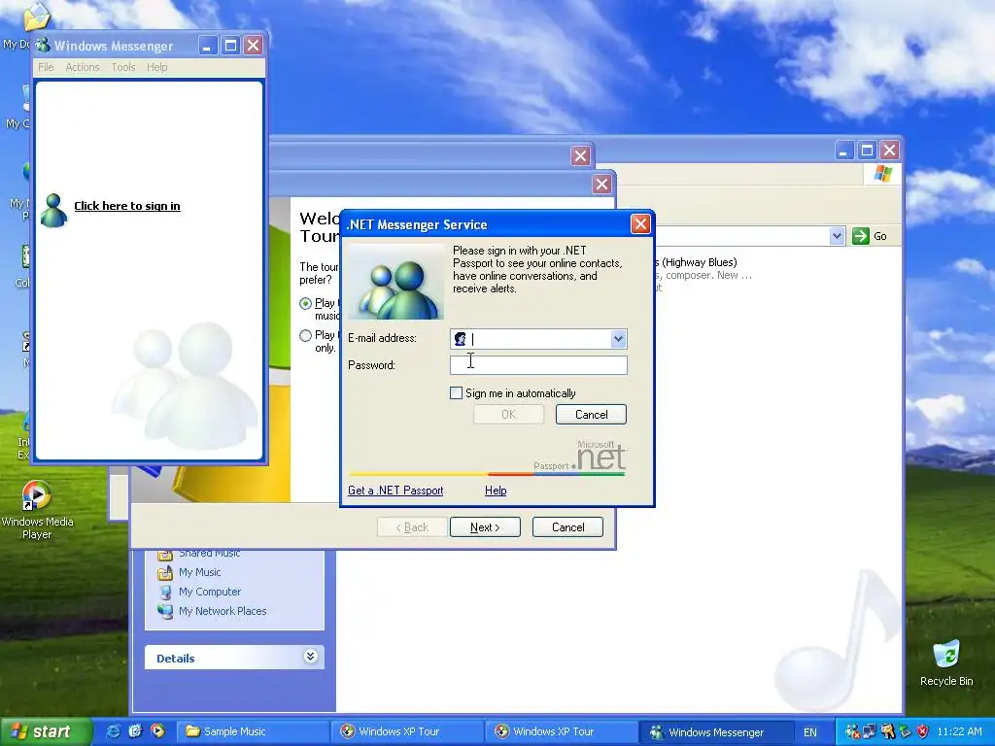Click Next in Windows XP Tour wizard
The height and width of the screenshot is (746, 995).
click(x=485, y=527)
